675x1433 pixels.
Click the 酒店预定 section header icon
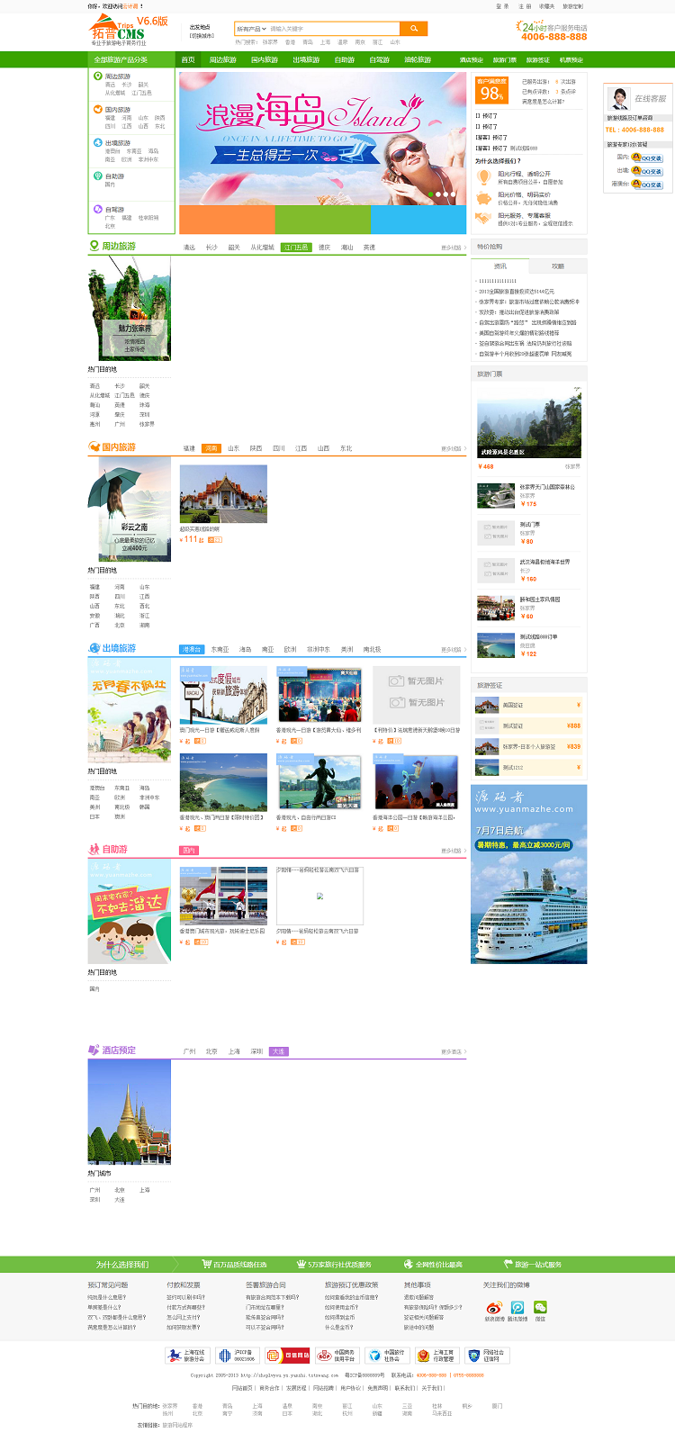click(94, 1050)
